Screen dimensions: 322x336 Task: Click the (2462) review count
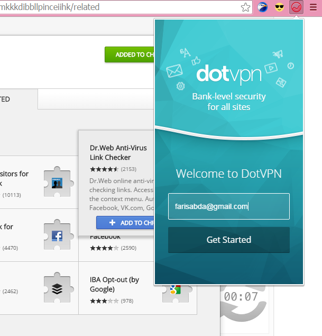pos(10,291)
